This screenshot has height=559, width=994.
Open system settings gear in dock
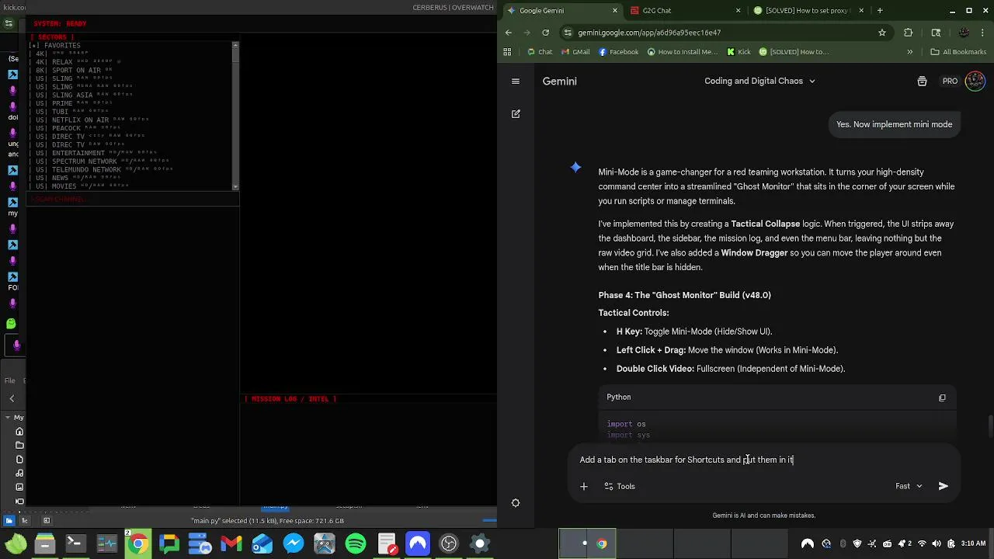coord(480,543)
